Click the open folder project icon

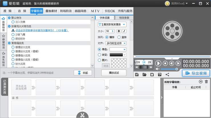(x=144, y=74)
